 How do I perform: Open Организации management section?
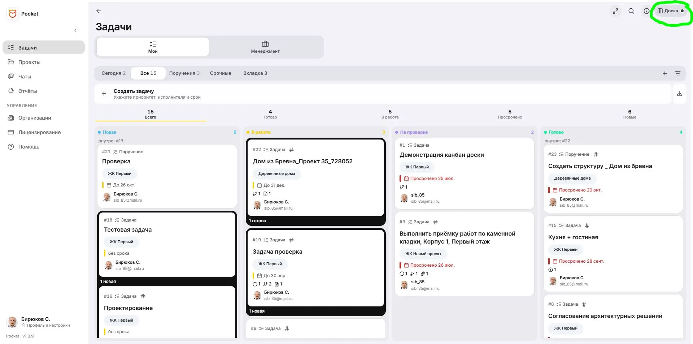click(44, 118)
